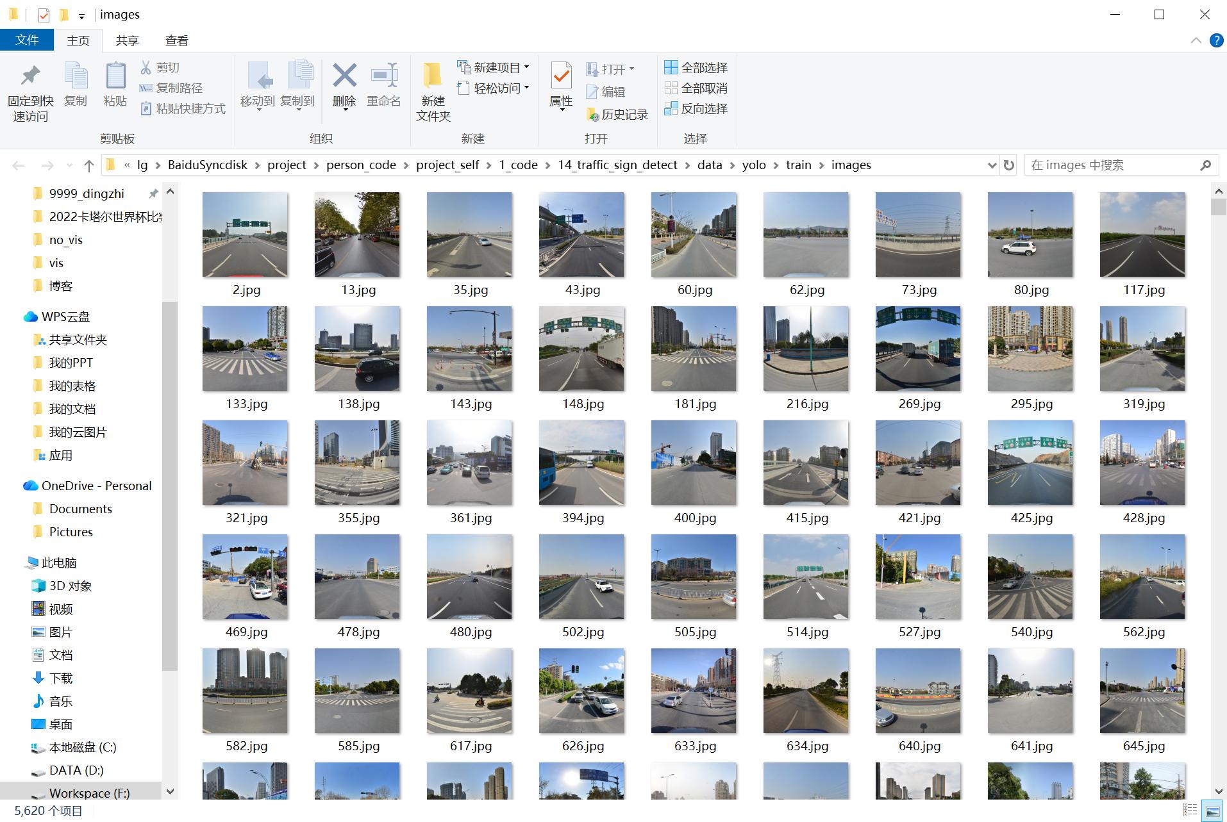Click the Delete (删除) red X icon
The width and height of the screenshot is (1227, 822).
(344, 76)
